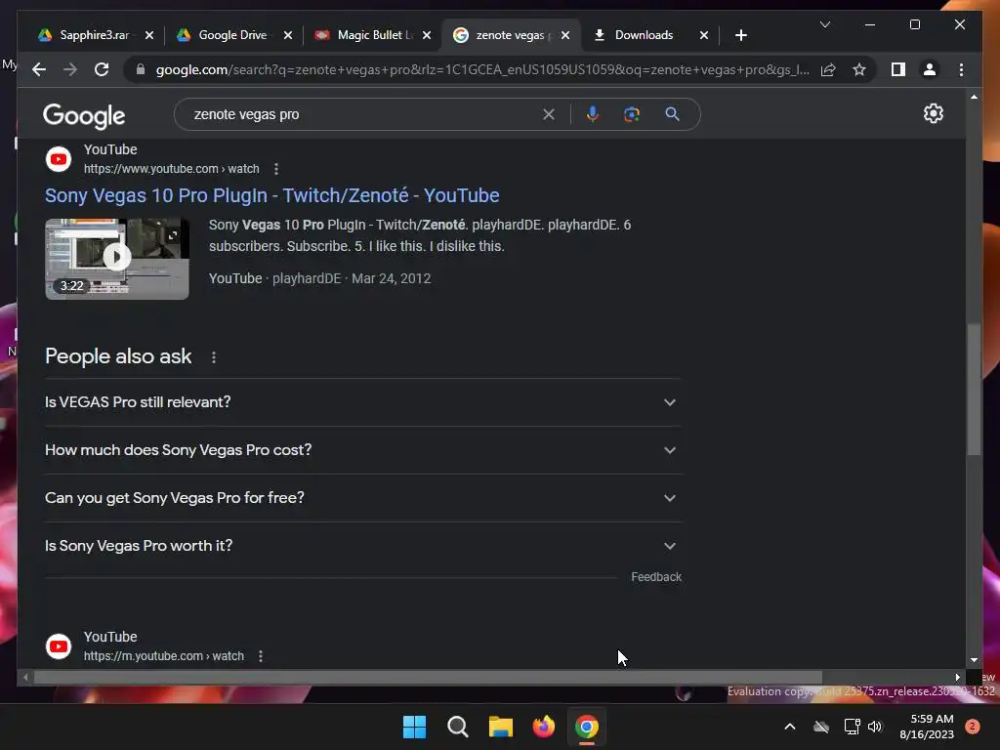Viewport: 1000px width, 750px height.
Task: Launch Firefox from the taskbar
Action: [543, 727]
